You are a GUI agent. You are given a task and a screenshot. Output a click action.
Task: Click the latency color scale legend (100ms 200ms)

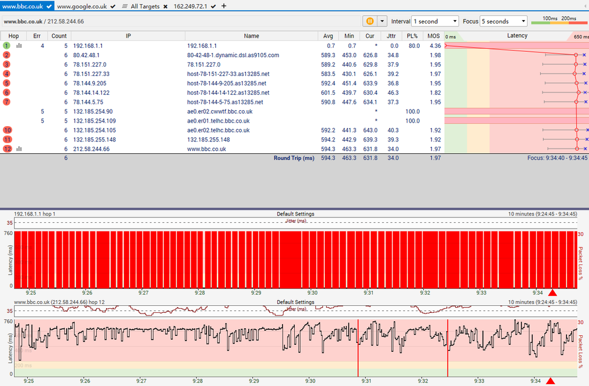tap(560, 21)
